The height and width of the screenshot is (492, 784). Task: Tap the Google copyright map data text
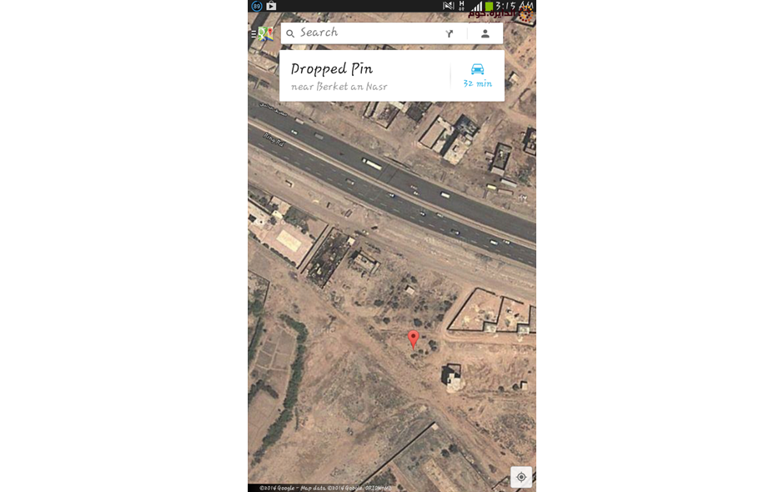point(325,488)
